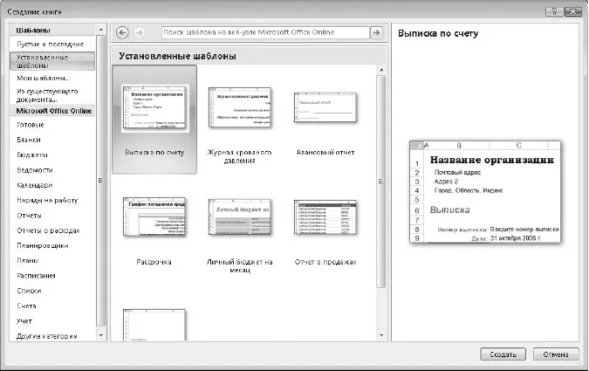Screen dimensions: 589x371
Task: Click the categories list scrollbar
Action: (101, 182)
